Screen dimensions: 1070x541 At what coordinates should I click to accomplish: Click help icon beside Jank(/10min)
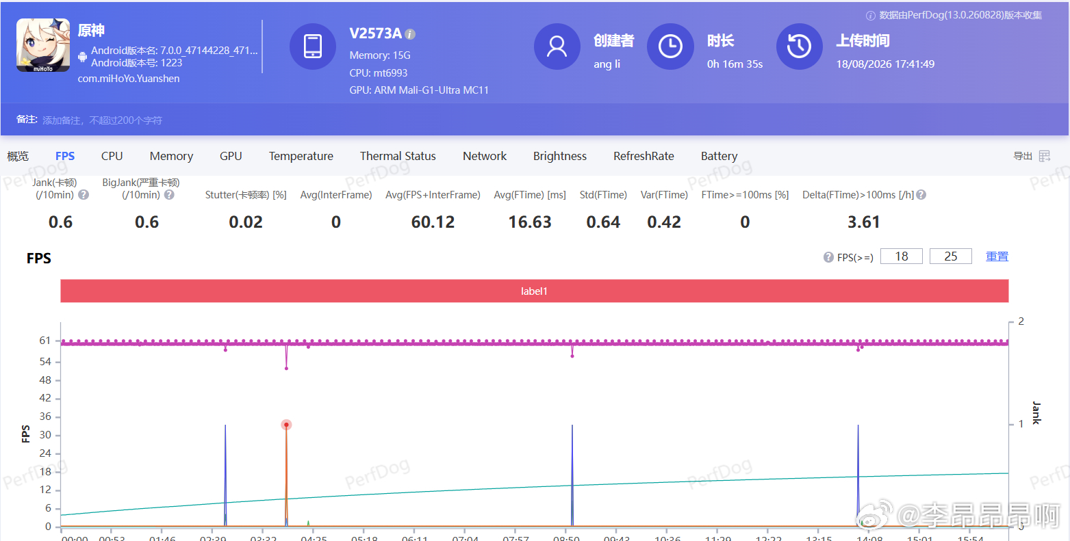click(x=84, y=195)
